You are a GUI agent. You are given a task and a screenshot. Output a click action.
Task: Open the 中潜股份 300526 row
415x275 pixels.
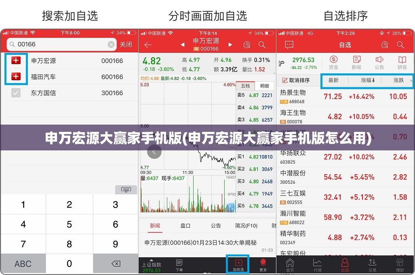coord(345,177)
